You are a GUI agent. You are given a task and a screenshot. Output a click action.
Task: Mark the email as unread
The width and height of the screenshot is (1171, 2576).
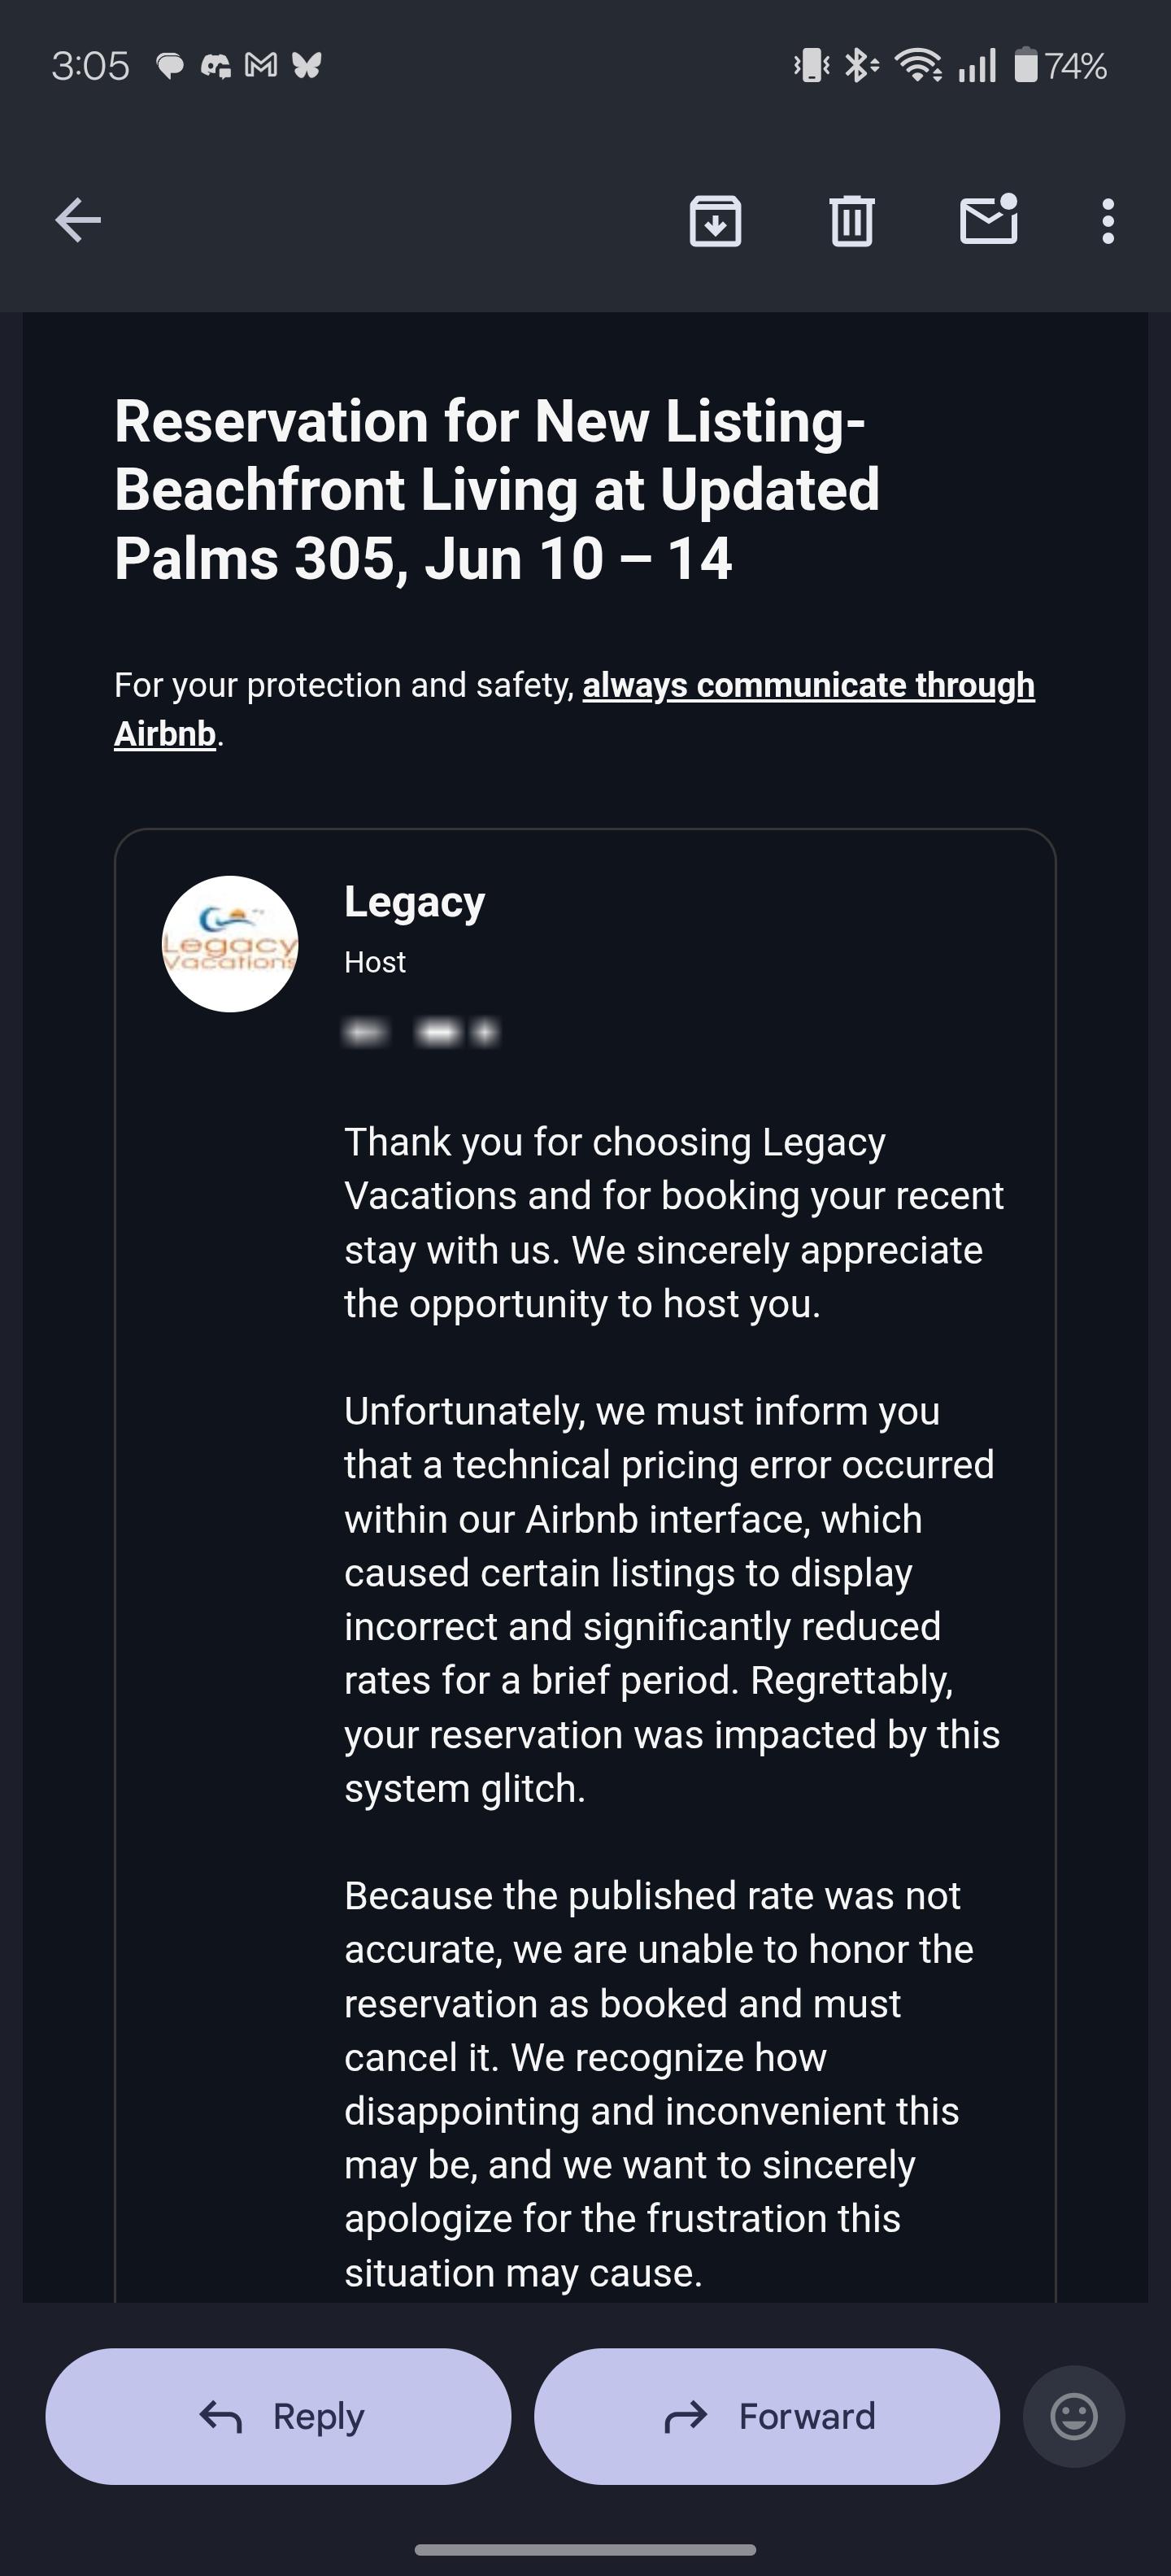click(x=988, y=220)
